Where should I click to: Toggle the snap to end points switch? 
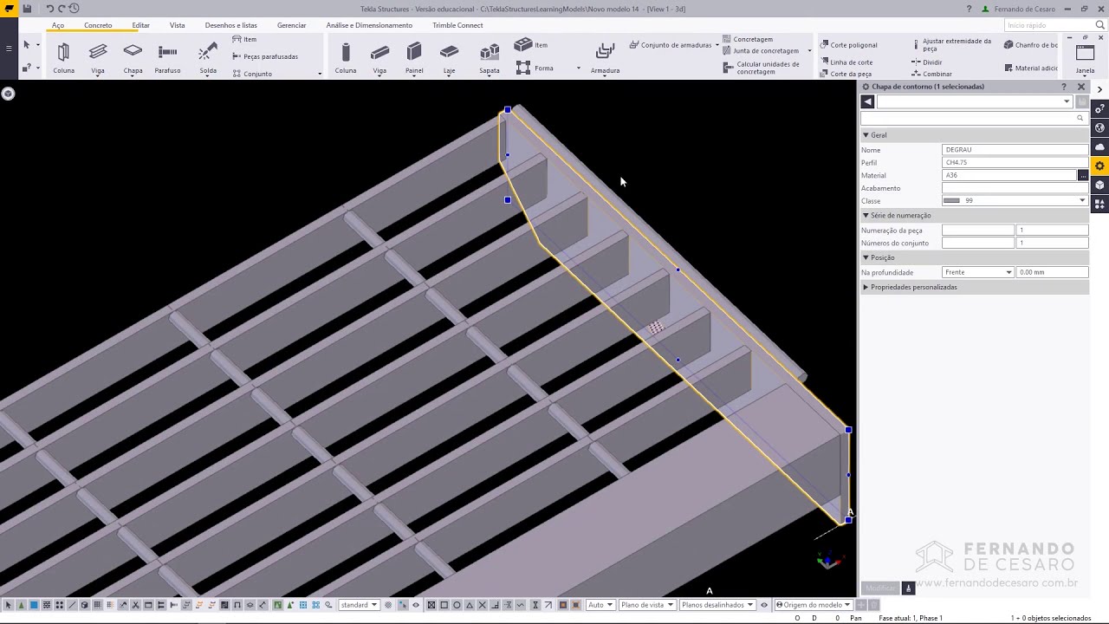(444, 605)
